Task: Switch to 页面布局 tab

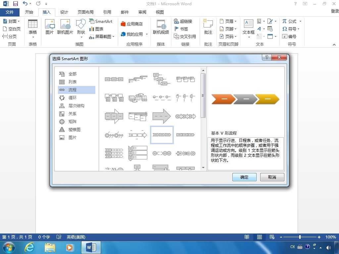Action: coord(86,12)
